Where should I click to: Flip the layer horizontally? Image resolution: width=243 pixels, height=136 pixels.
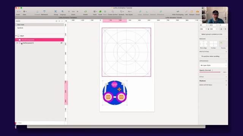221,29
